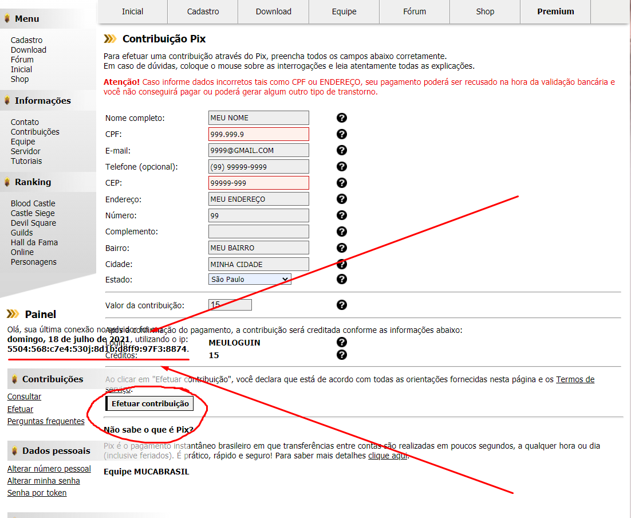Click help icon for Telefone field
This screenshot has width=631, height=518.
tap(341, 167)
